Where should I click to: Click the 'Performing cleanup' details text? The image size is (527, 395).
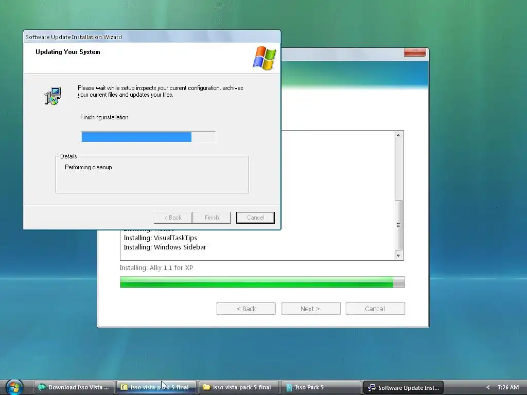(x=89, y=167)
